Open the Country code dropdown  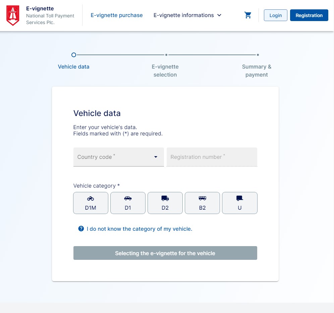[x=114, y=157]
